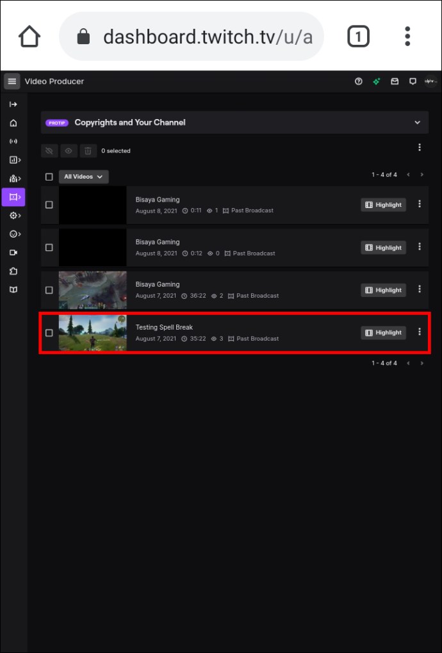
Task: Select the highlighted Content sidebar item
Action: click(x=13, y=197)
